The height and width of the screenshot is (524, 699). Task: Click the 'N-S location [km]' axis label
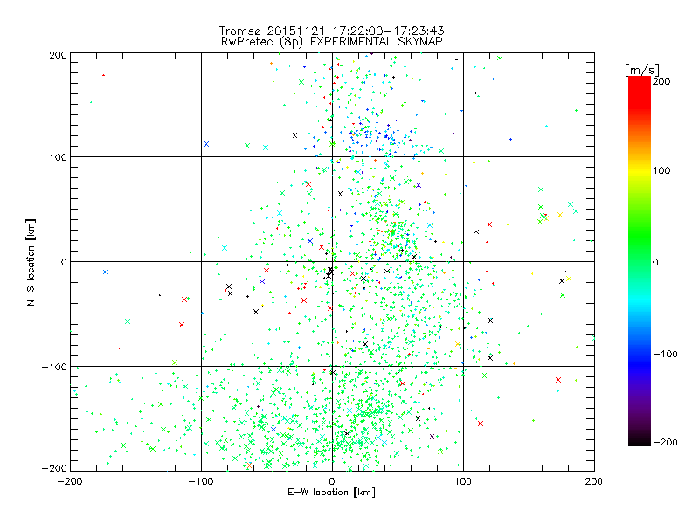point(31,262)
